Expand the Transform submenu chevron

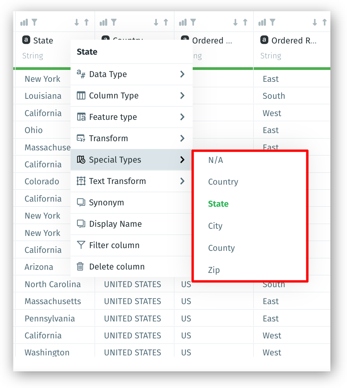pos(182,138)
